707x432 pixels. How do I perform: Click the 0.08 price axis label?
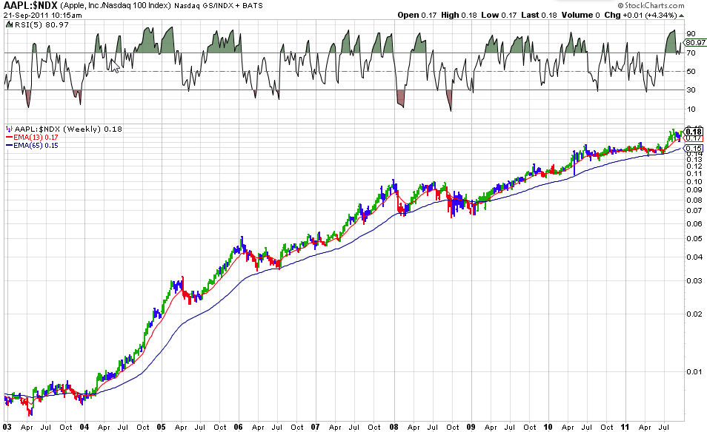pos(694,200)
